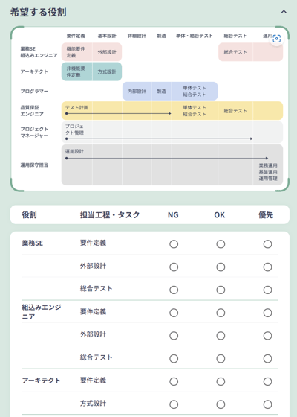
Task: Select OK for 業務SE 要件定義
Action: tap(221, 244)
